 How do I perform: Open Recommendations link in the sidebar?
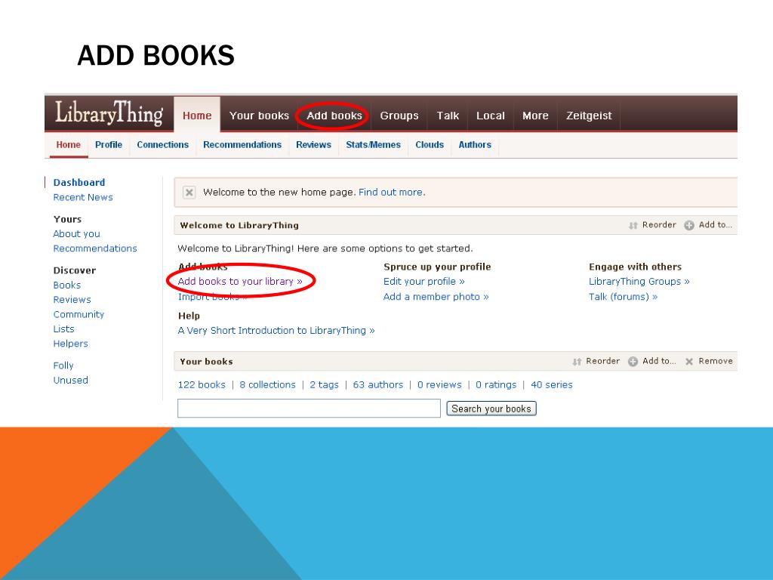tap(95, 248)
